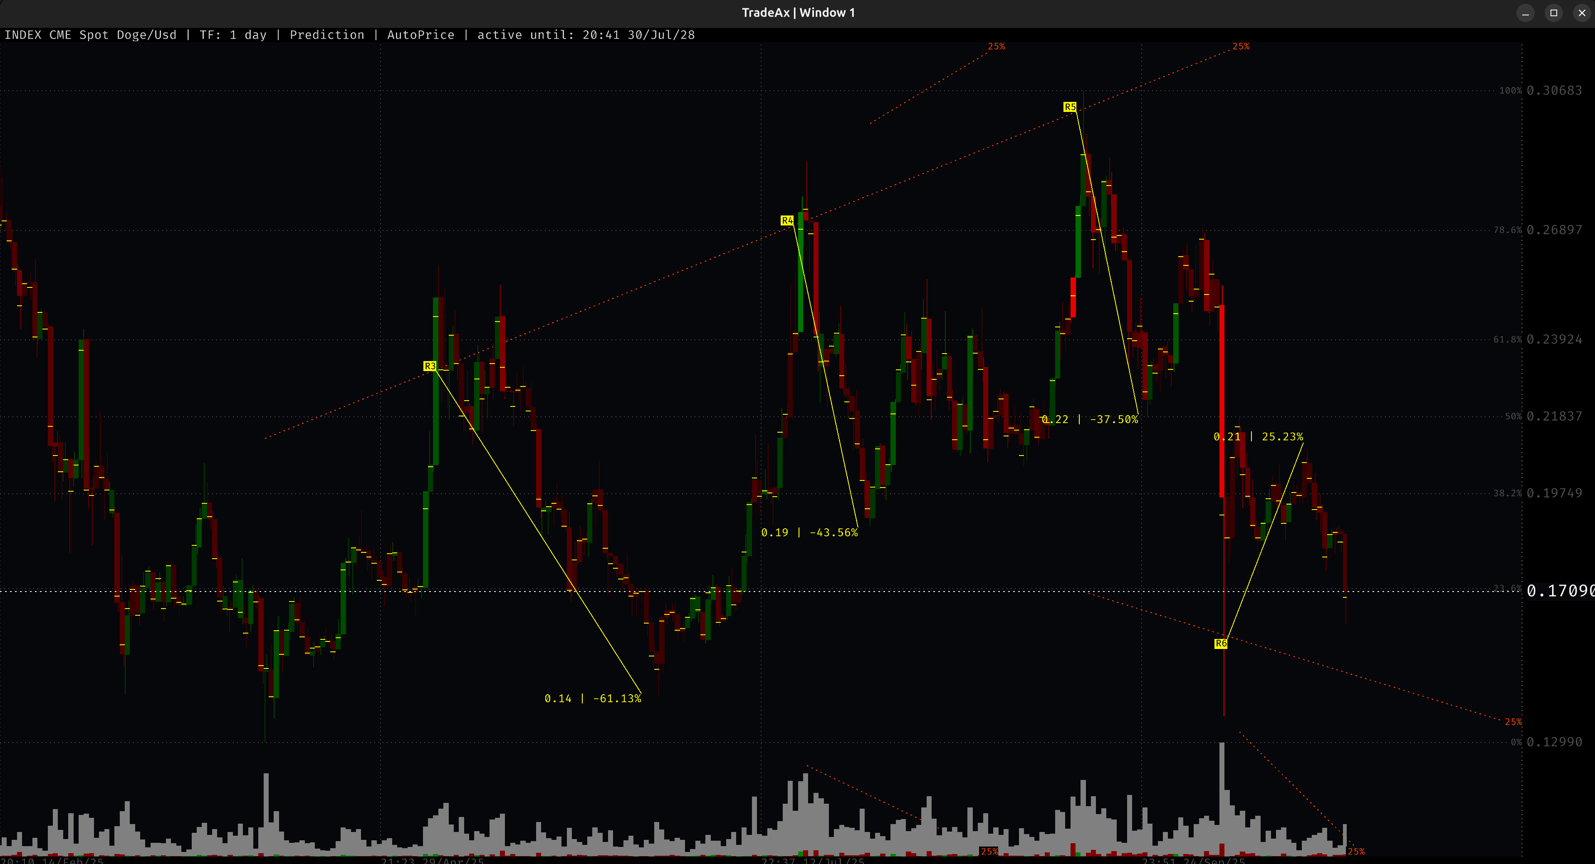Click the 25% trendline label near top right
Viewport: 1595px width, 864px height.
(x=1241, y=46)
